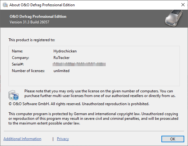Click the 'O&O Defrag Professional Edition' header title
Image resolution: width=188 pixels, height=146 pixels.
tap(38, 17)
